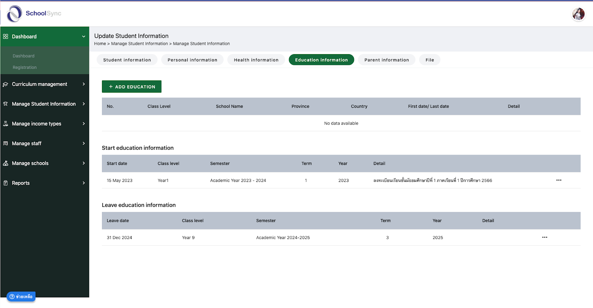Viewport: 593px width, 308px height.
Task: Select Academic Year 2023 - 2024 cell
Action: point(238,181)
